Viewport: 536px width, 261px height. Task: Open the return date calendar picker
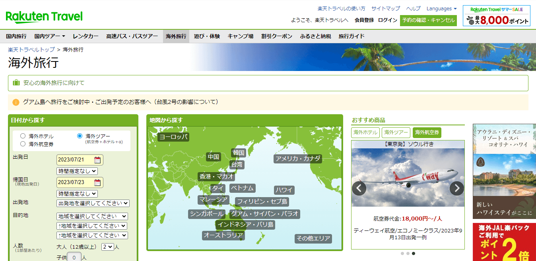[x=98, y=182]
